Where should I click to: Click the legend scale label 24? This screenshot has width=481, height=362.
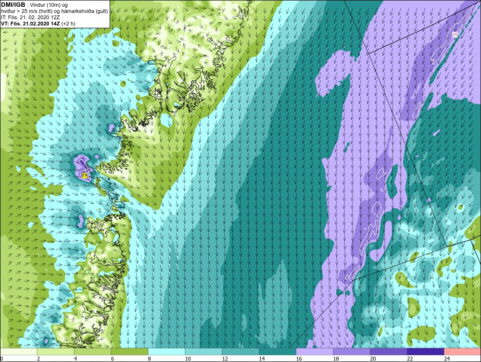[447, 359]
